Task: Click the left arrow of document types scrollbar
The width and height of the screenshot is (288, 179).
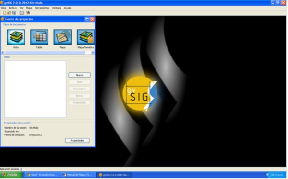Action: [3, 53]
